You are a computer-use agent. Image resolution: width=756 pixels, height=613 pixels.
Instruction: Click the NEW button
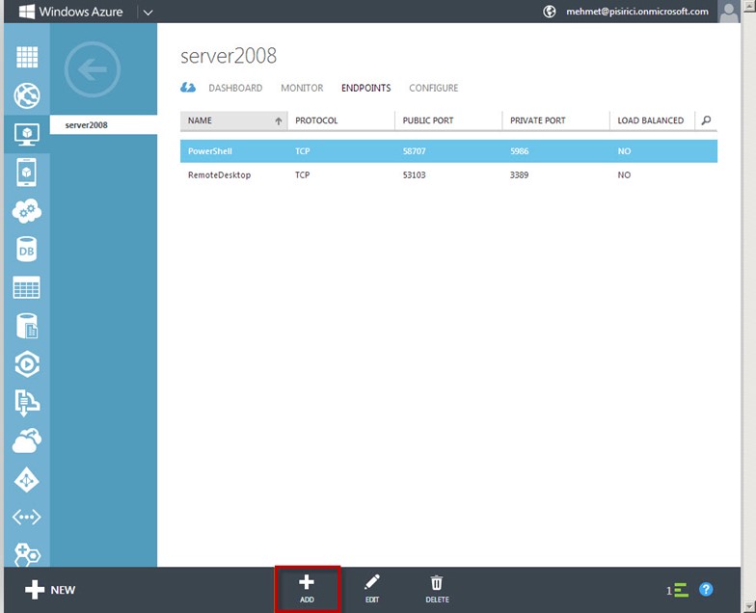pyautogui.click(x=50, y=590)
